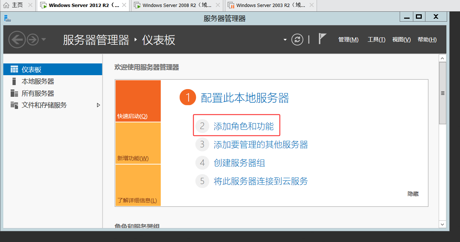460x242 pixels.
Task: Click the scrollbar down arrow
Action: pos(443,224)
